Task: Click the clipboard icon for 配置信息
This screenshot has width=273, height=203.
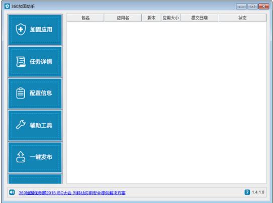Action: coord(21,93)
